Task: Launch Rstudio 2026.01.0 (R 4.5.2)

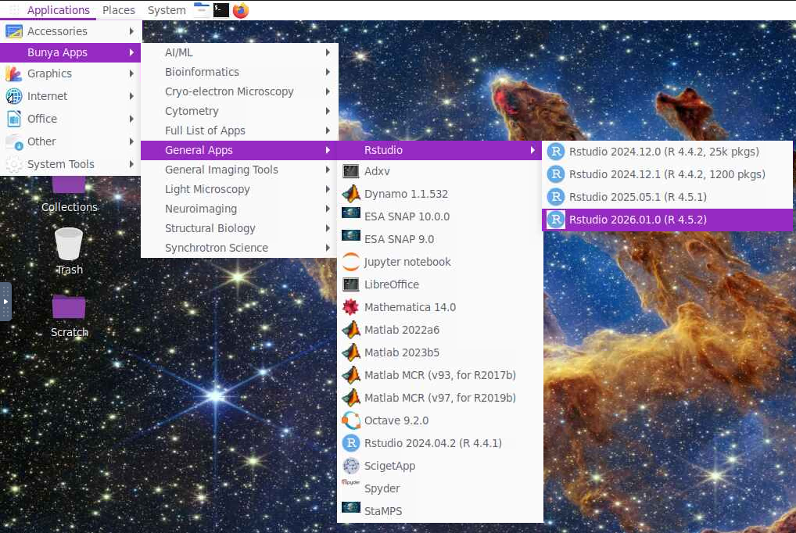Action: click(667, 220)
